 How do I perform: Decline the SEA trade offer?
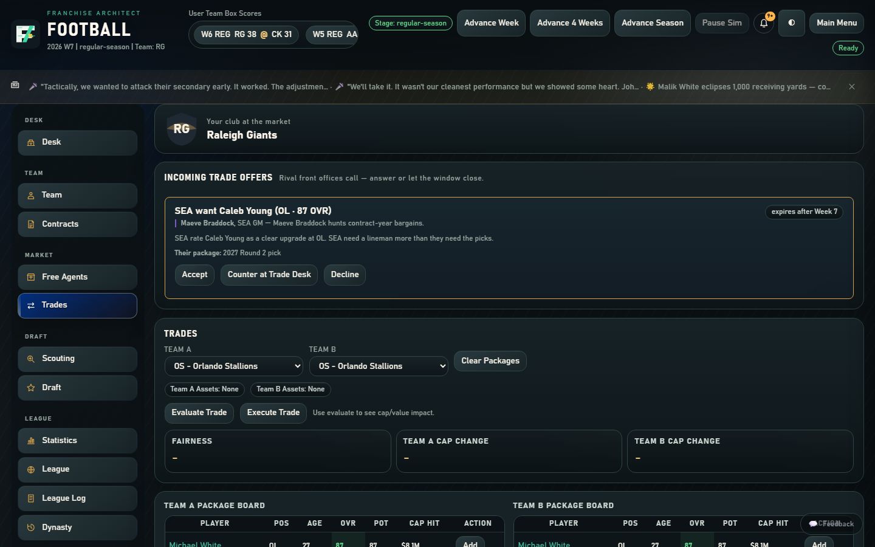[x=345, y=275]
